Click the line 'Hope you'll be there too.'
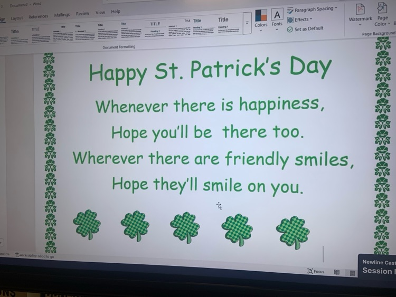Image resolution: width=396 pixels, height=297 pixels. (x=208, y=132)
